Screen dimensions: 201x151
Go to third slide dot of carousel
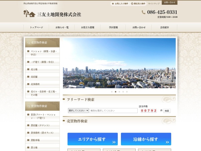tap(119, 92)
